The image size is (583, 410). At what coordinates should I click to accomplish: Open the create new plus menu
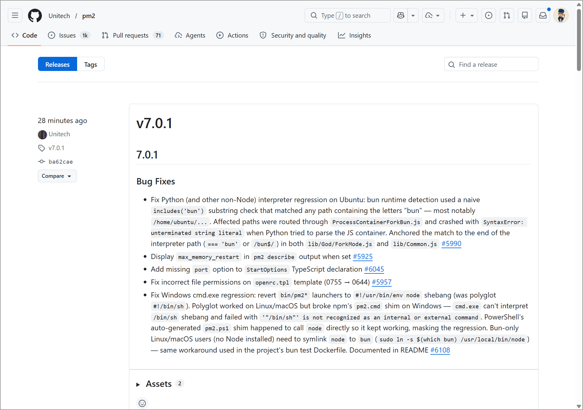pos(467,15)
